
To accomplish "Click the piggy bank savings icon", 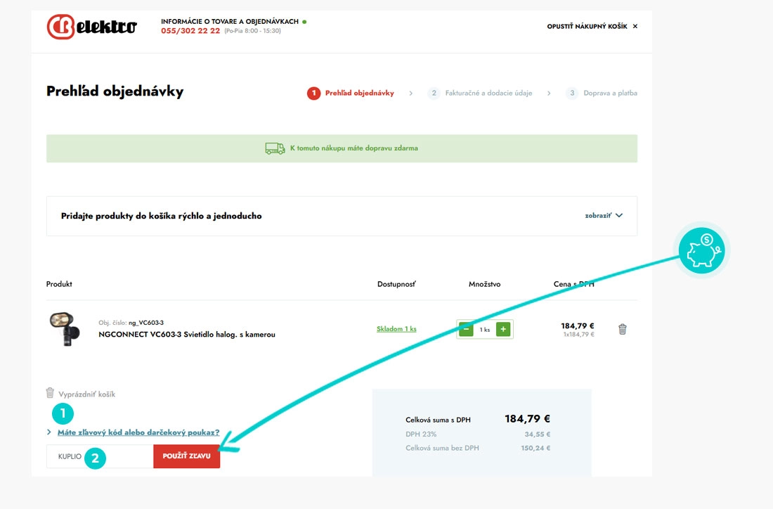I will [701, 250].
